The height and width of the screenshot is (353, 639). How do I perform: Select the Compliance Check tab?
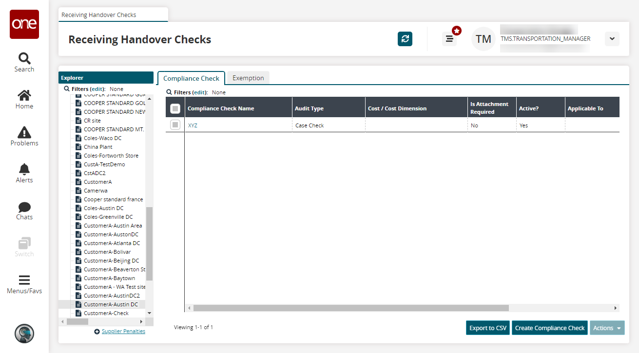click(x=191, y=78)
